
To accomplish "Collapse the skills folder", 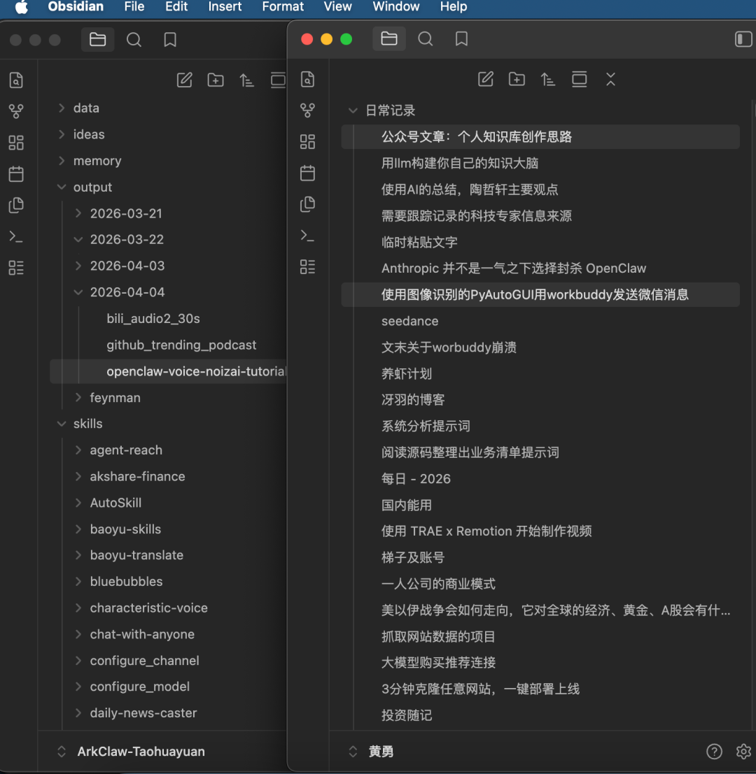I will (x=62, y=424).
